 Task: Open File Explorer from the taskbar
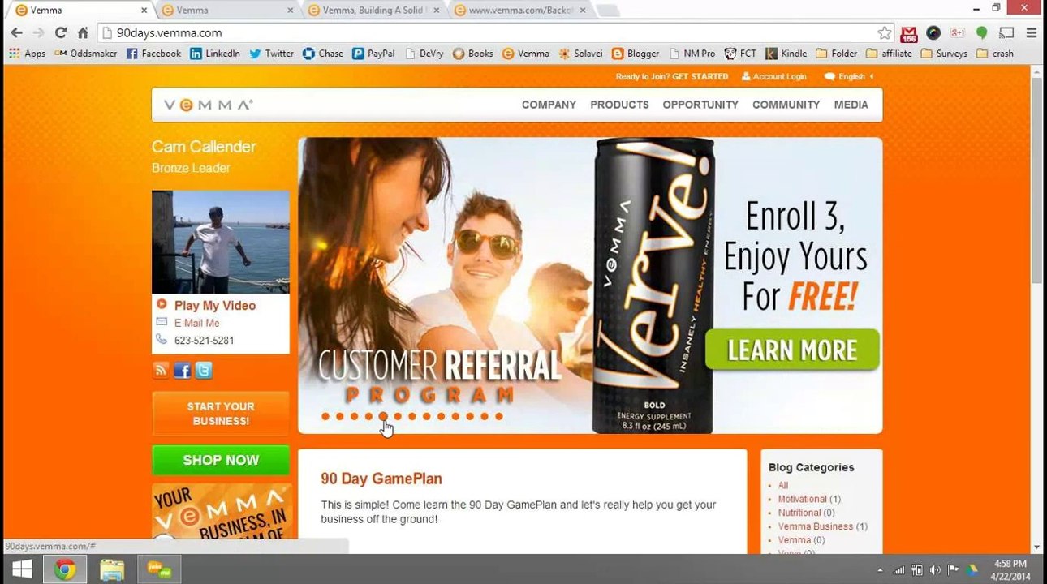(112, 569)
